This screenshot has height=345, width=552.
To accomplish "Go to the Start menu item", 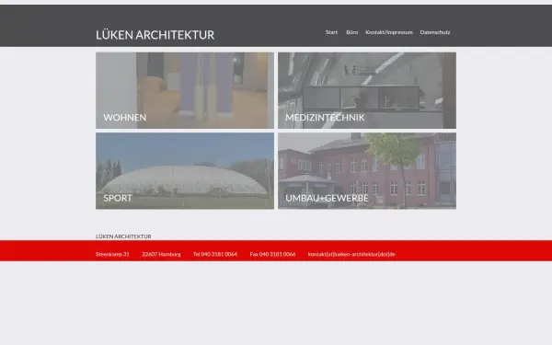I will point(331,32).
